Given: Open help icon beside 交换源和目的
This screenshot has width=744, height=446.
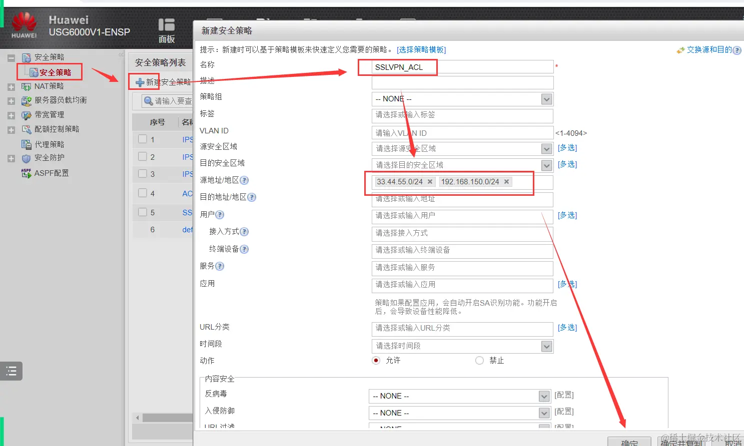Looking at the screenshot, I should (736, 50).
